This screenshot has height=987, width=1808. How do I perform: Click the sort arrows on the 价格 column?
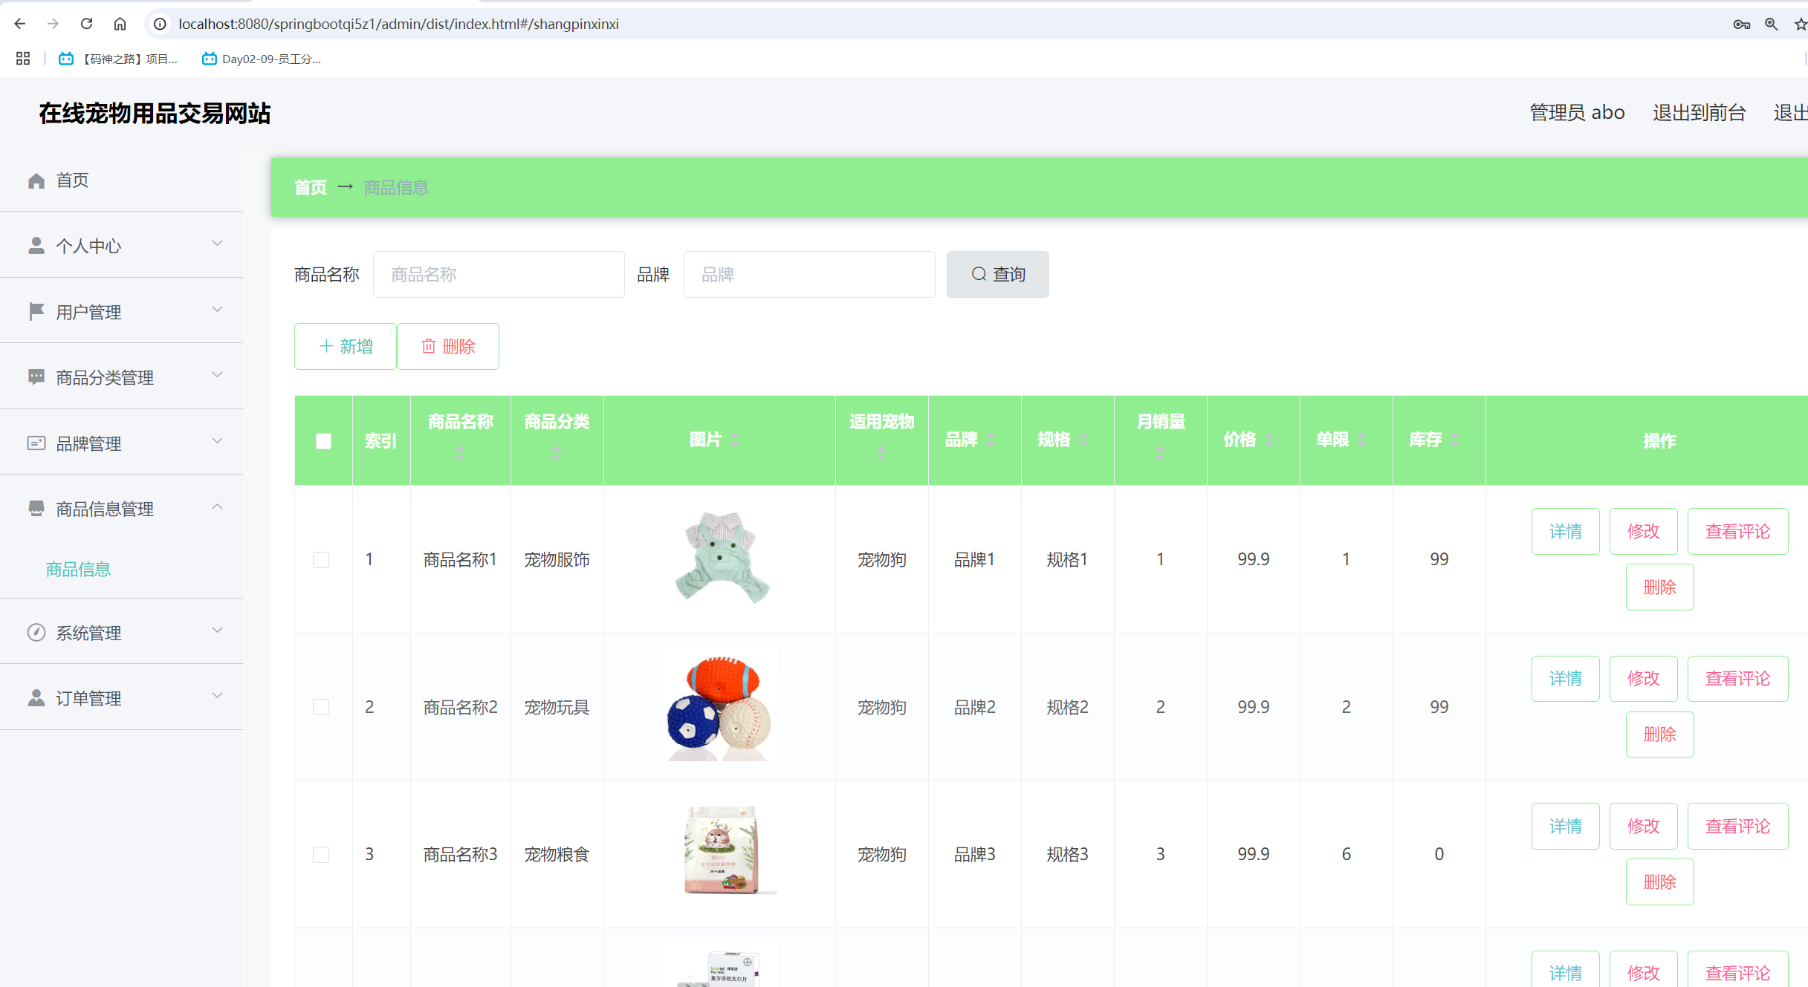click(x=1268, y=438)
